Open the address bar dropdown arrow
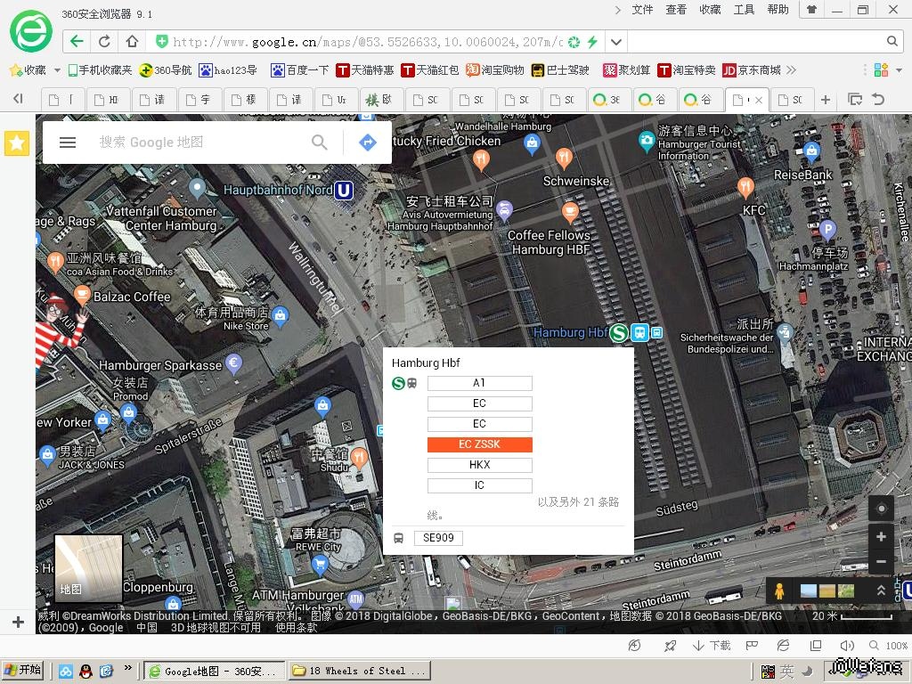 [616, 41]
